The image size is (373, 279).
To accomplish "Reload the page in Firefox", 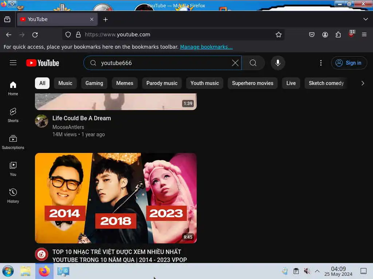I will click(x=35, y=35).
